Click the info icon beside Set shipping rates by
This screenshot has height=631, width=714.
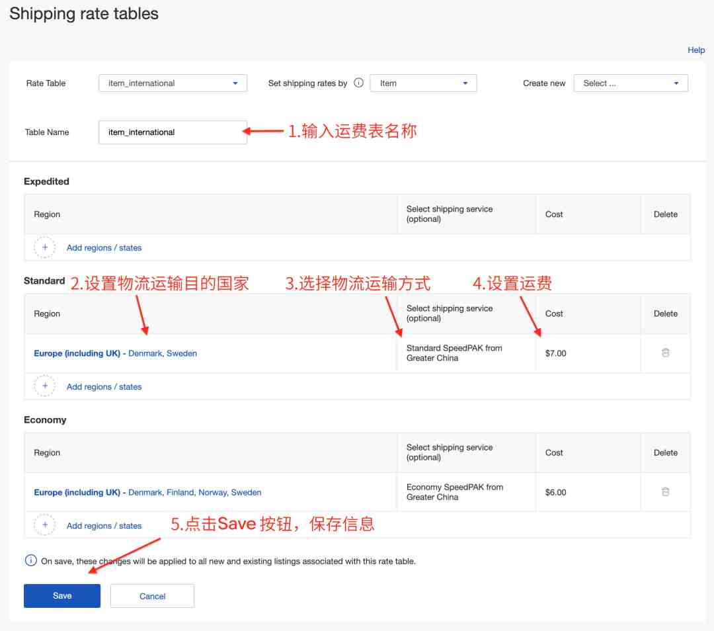[x=358, y=83]
